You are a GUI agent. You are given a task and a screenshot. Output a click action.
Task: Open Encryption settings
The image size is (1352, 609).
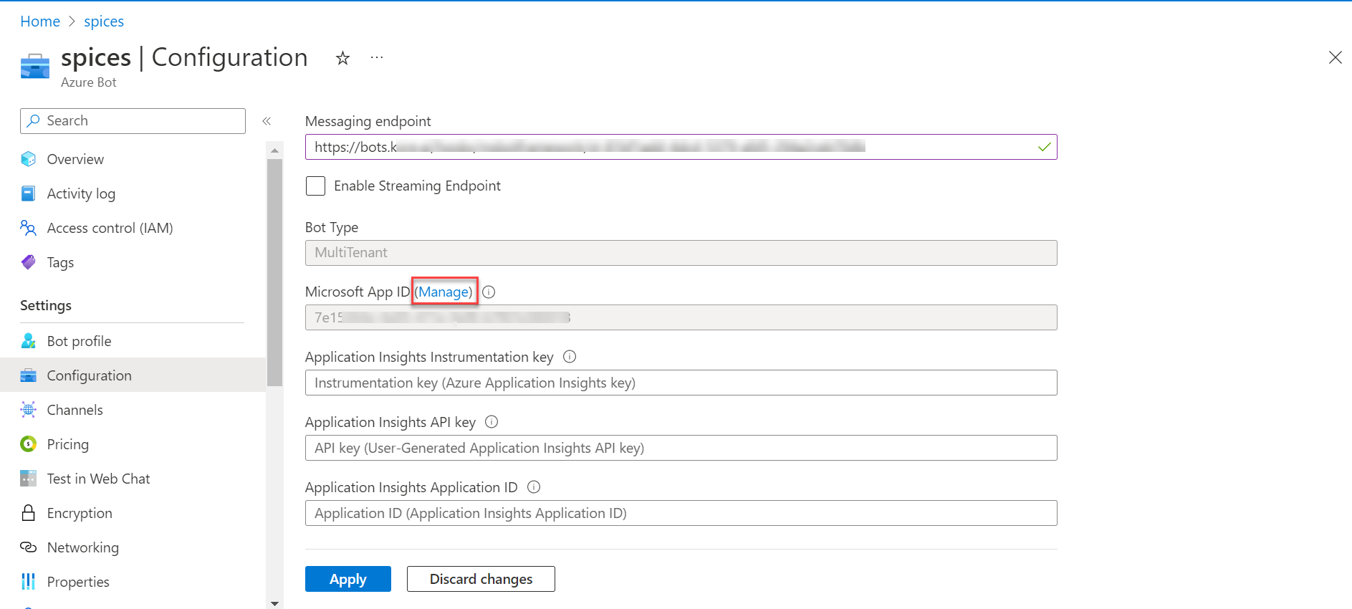133,513
